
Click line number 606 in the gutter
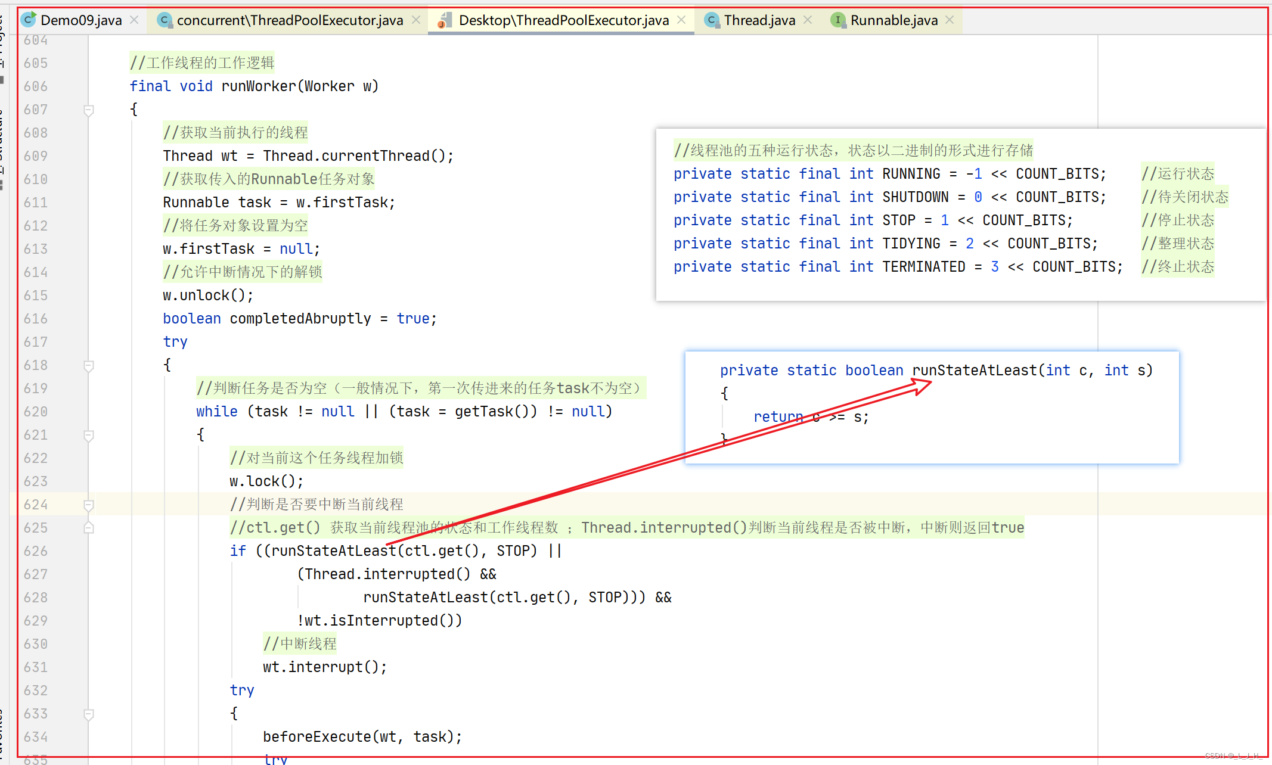click(x=36, y=86)
